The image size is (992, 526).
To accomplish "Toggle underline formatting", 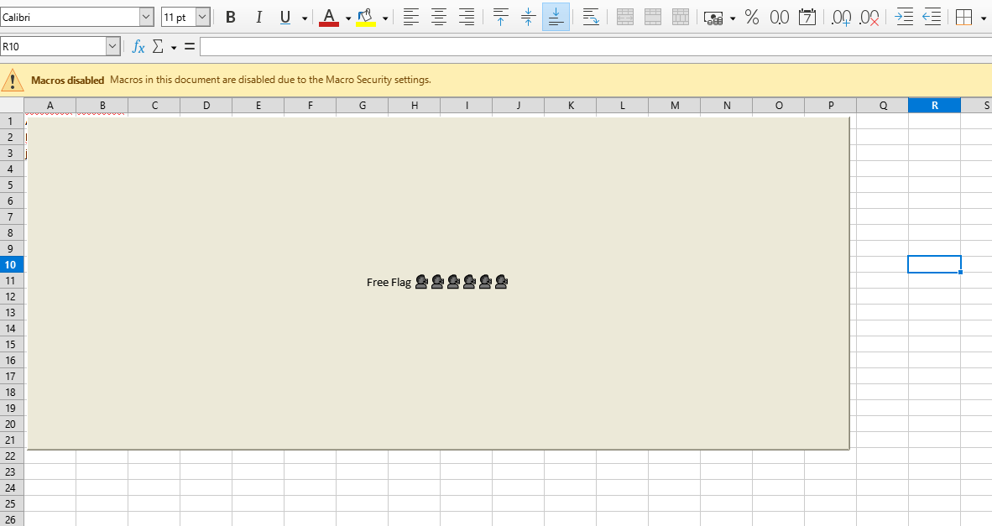I will pyautogui.click(x=285, y=17).
